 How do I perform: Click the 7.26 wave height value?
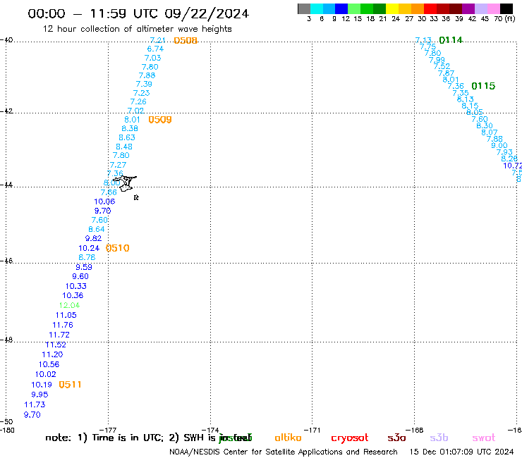(138, 101)
